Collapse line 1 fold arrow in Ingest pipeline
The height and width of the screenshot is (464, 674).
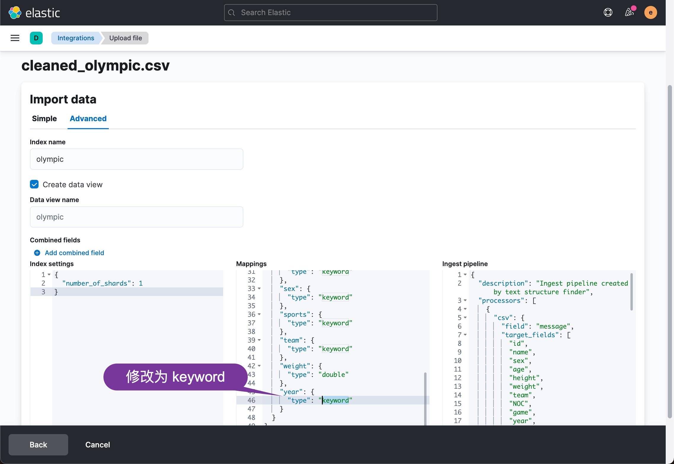pos(465,275)
